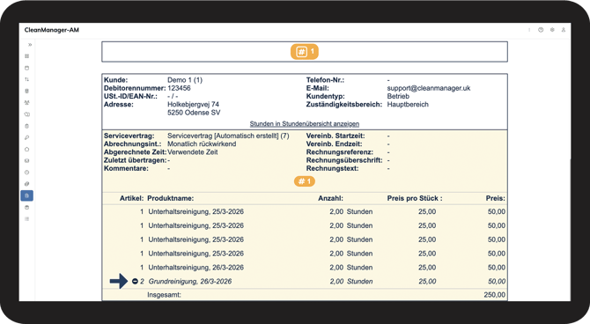Click the clock icon in the sidebar
This screenshot has height=324, width=590.
(x=26, y=173)
